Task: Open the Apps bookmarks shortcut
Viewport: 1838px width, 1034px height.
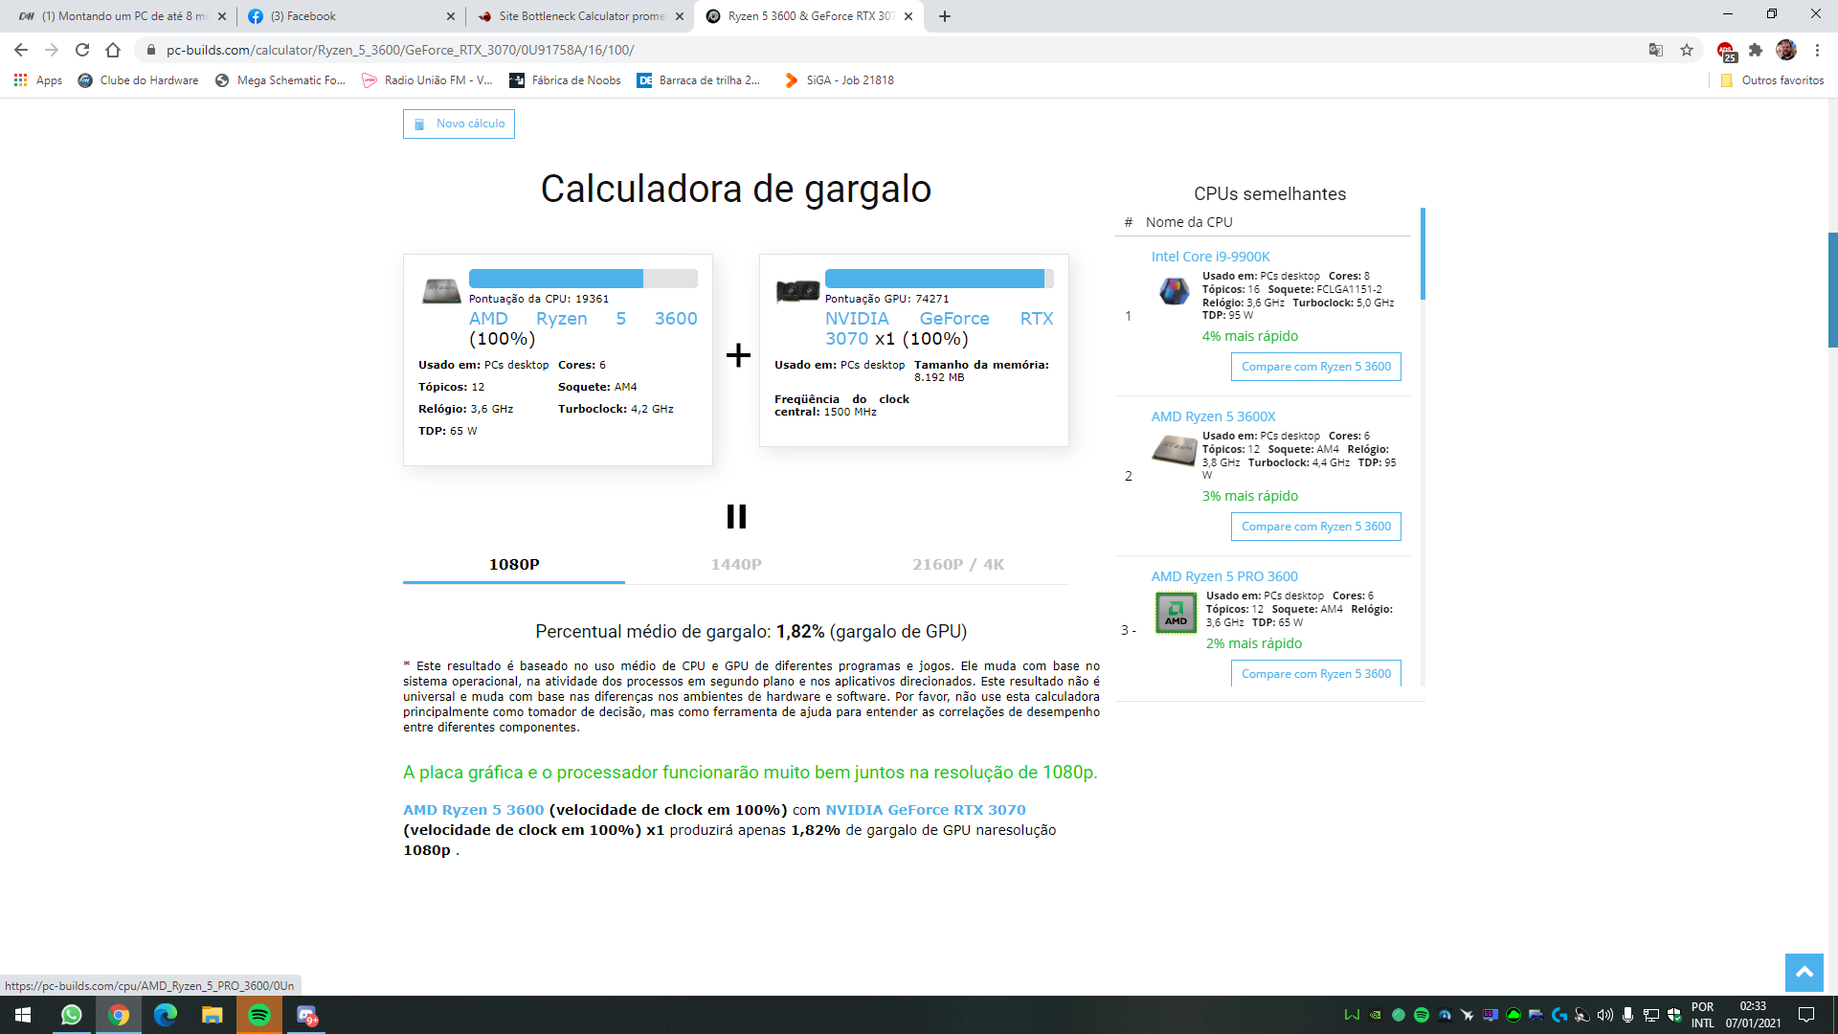Action: (x=38, y=80)
